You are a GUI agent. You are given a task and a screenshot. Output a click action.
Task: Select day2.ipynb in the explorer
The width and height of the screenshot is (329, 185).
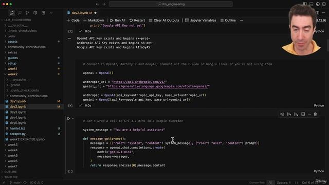pyautogui.click(x=18, y=107)
